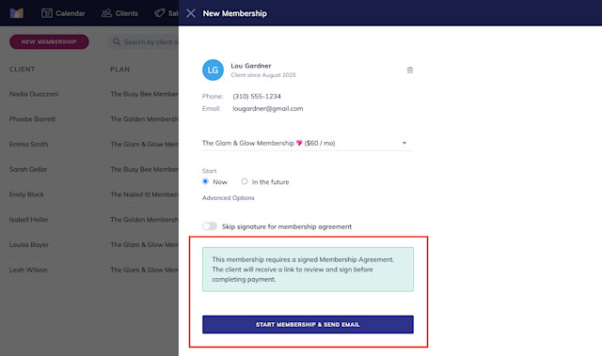Click the Clients people icon
Screen dimensions: 602x356
(106, 13)
